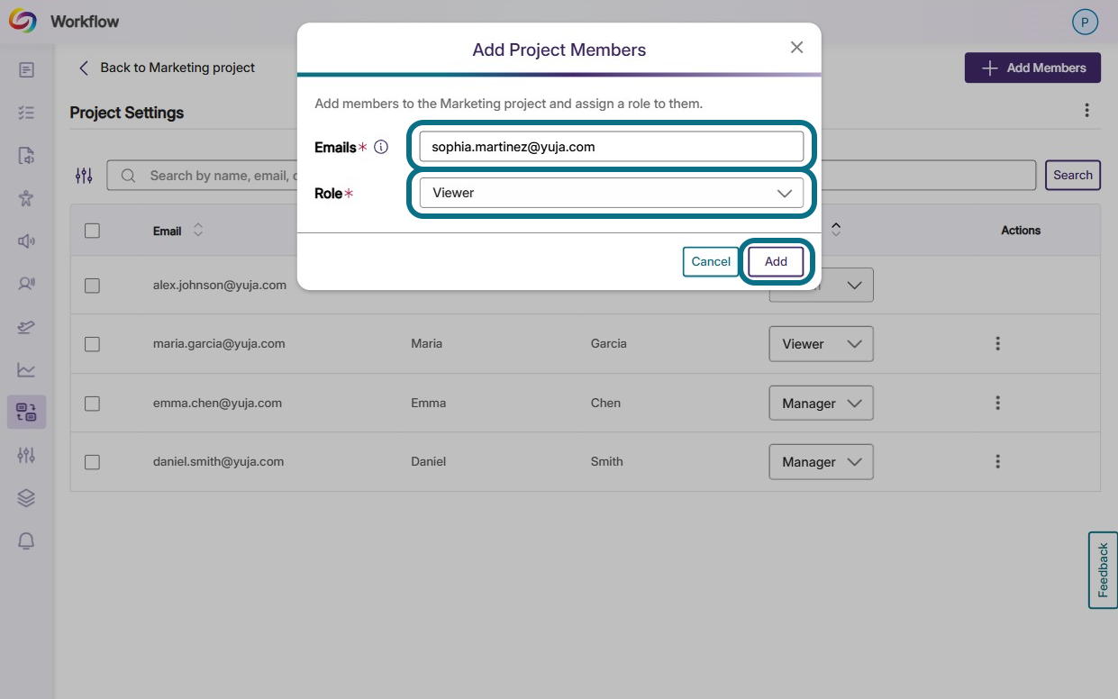Open the line chart analytics icon in the sidebar
The height and width of the screenshot is (699, 1118).
(26, 369)
